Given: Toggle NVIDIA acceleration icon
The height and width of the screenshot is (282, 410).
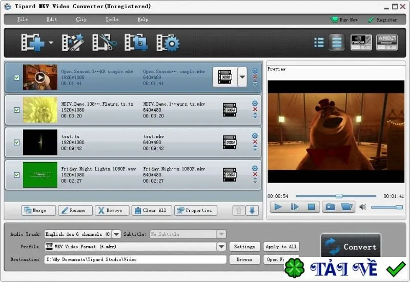Looking at the screenshot, I should coord(361,43).
